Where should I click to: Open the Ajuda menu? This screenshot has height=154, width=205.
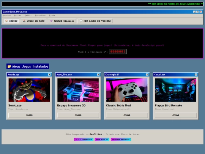pyautogui.click(x=52, y=16)
